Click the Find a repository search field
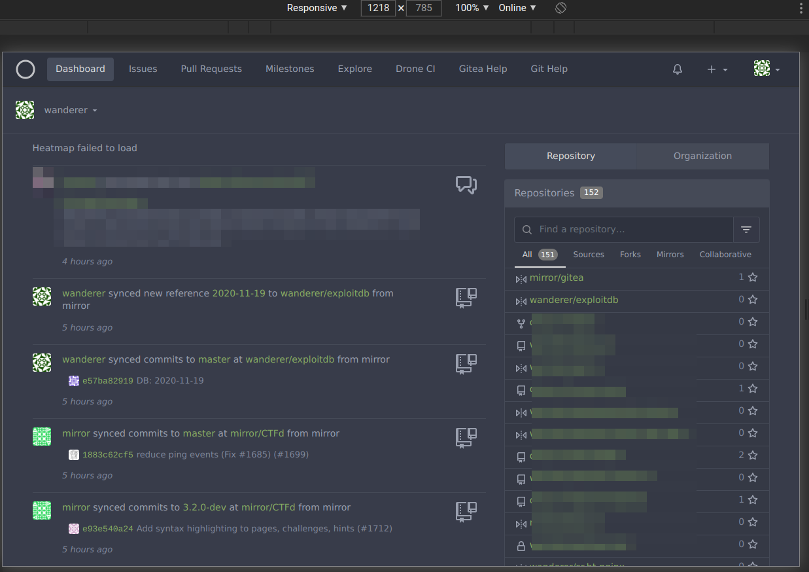Viewport: 809px width, 572px height. point(624,230)
